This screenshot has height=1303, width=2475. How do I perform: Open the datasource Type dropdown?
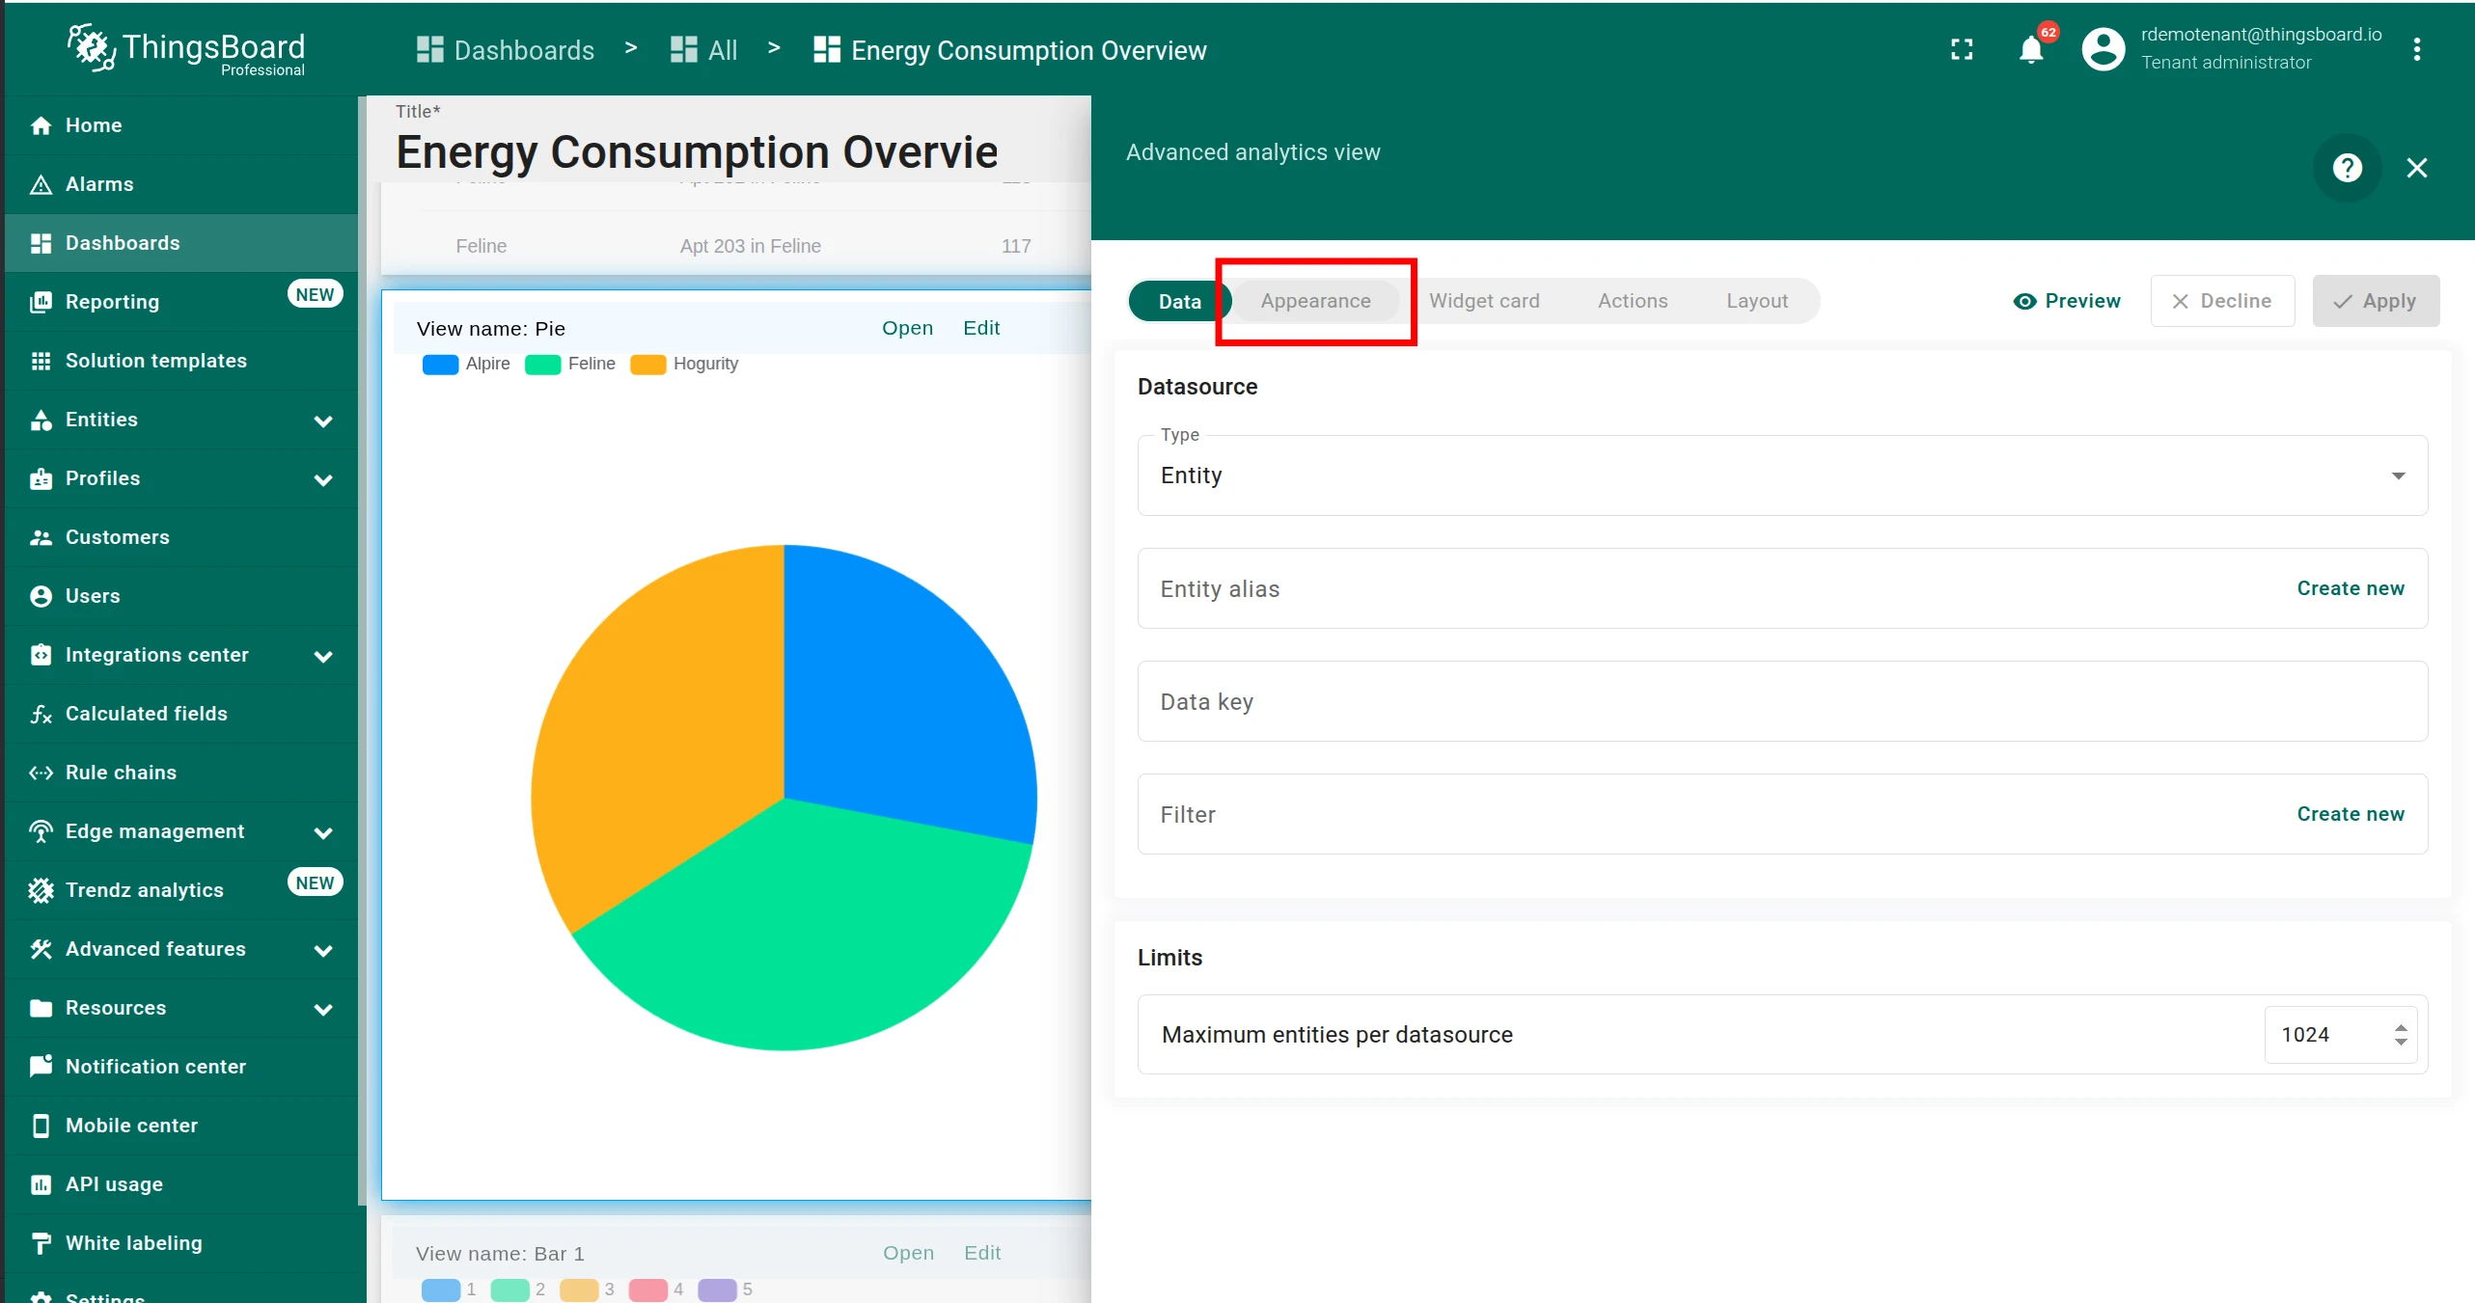coord(1782,475)
